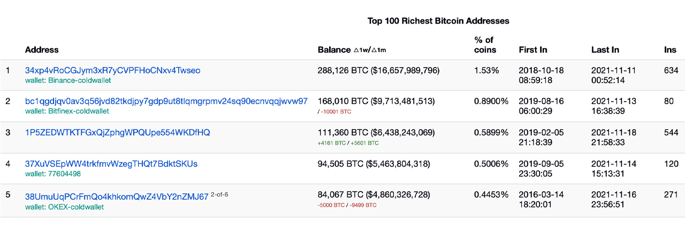Sort by the Balance column header

[x=334, y=50]
